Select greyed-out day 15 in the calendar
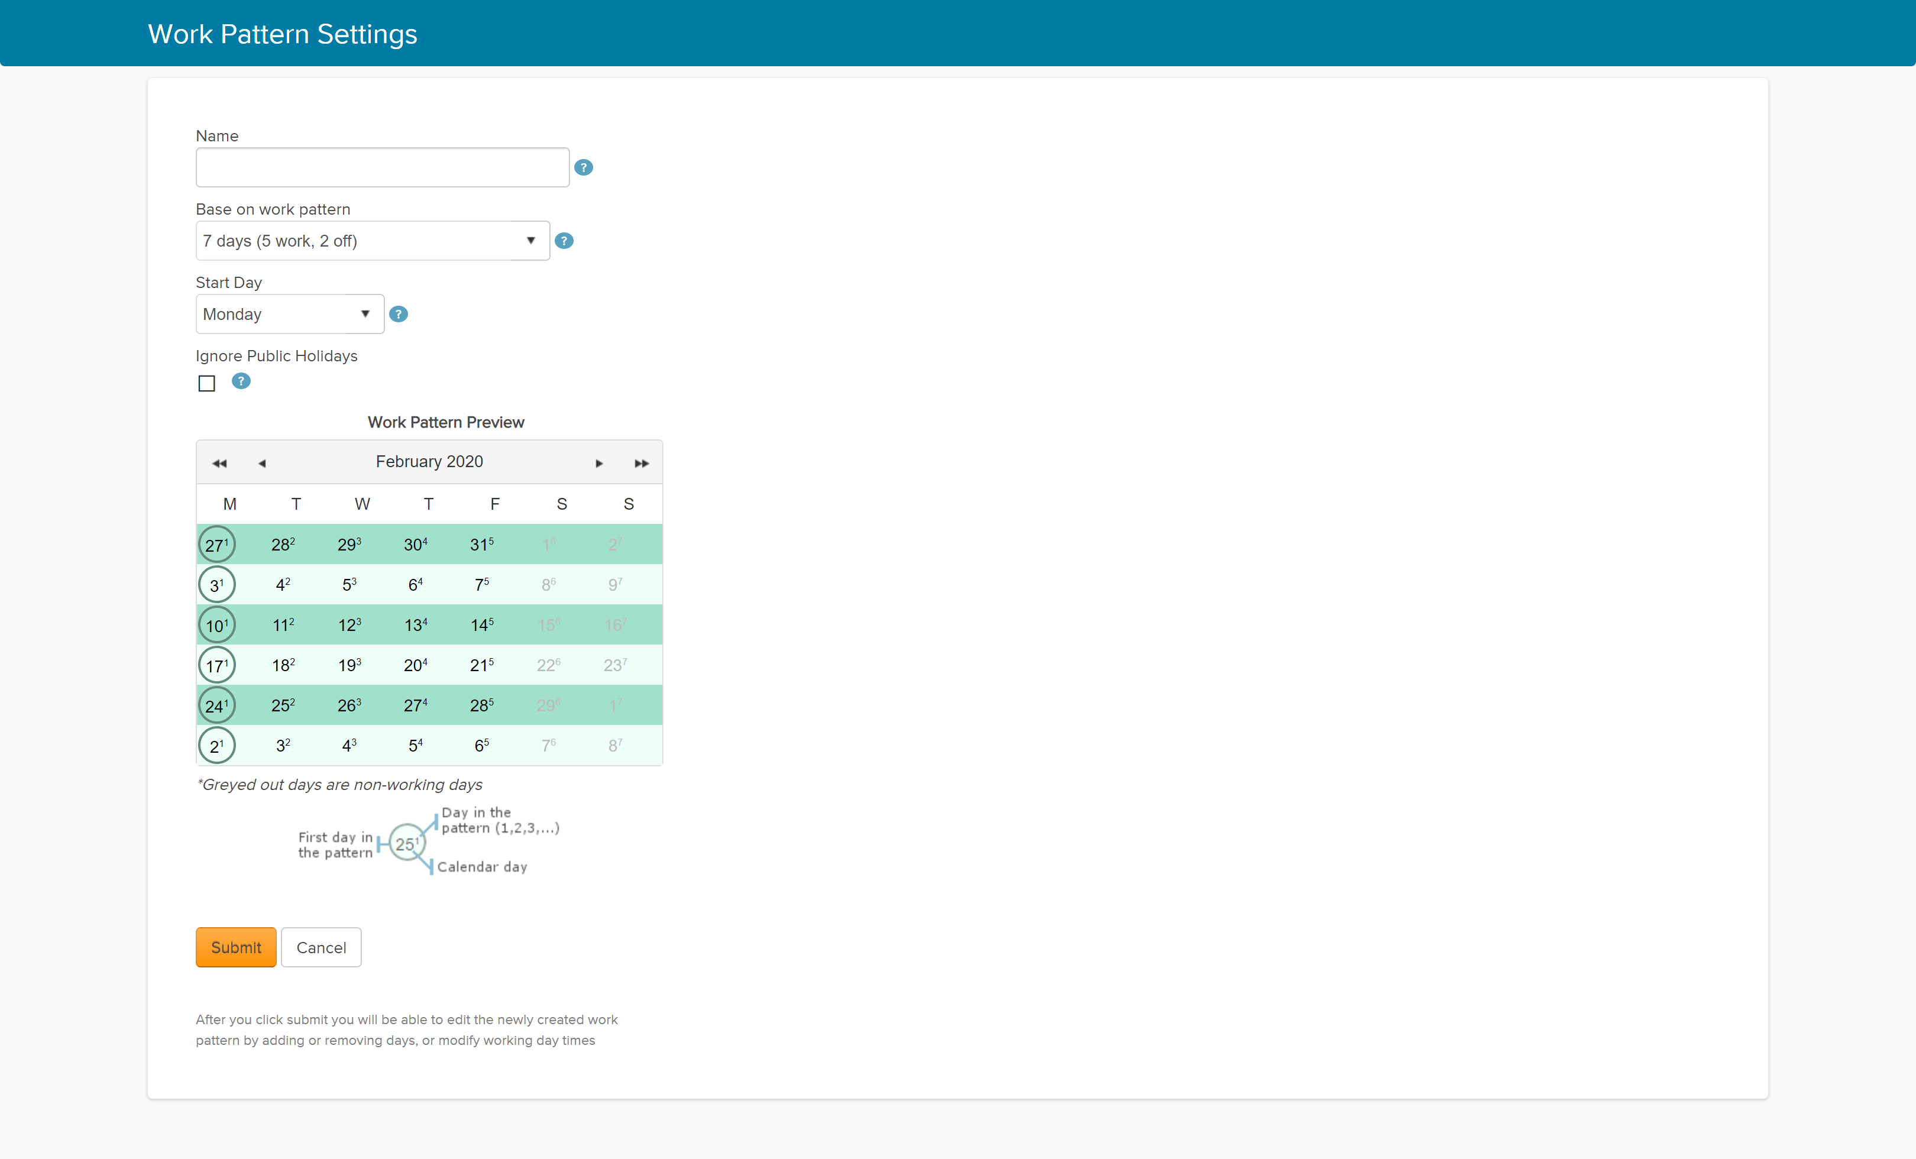The width and height of the screenshot is (1916, 1159). pyautogui.click(x=548, y=625)
